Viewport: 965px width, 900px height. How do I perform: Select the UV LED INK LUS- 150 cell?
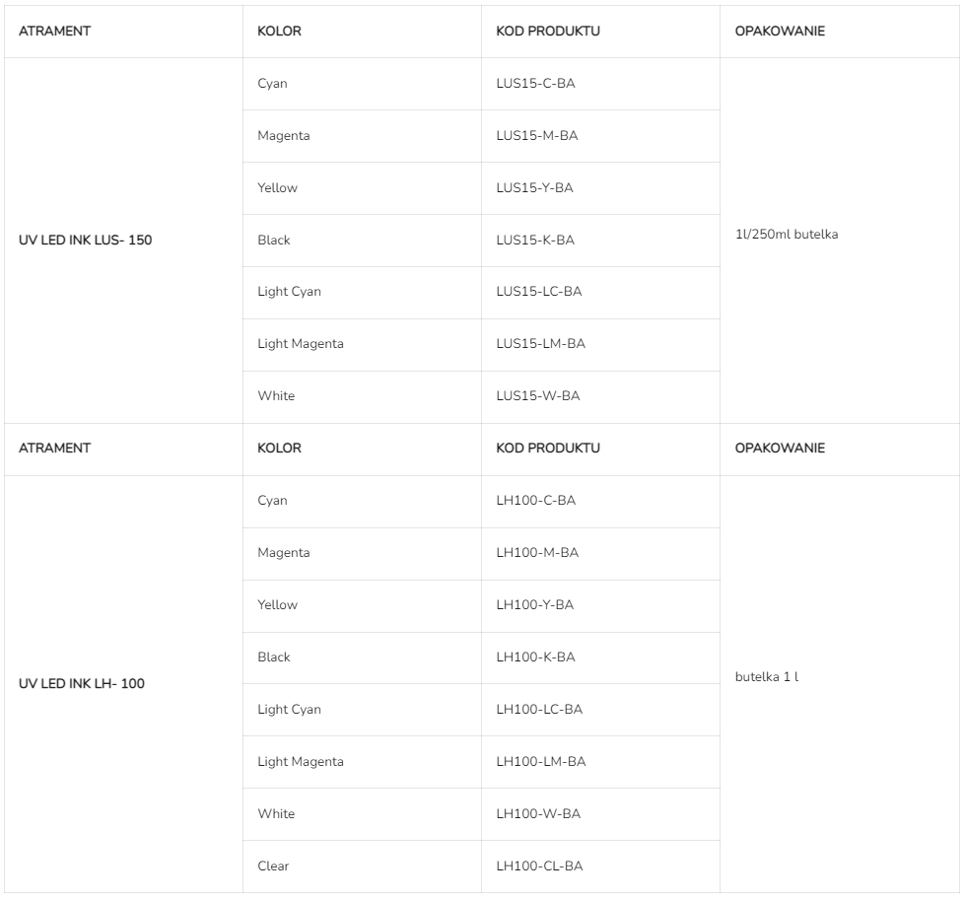pos(86,241)
